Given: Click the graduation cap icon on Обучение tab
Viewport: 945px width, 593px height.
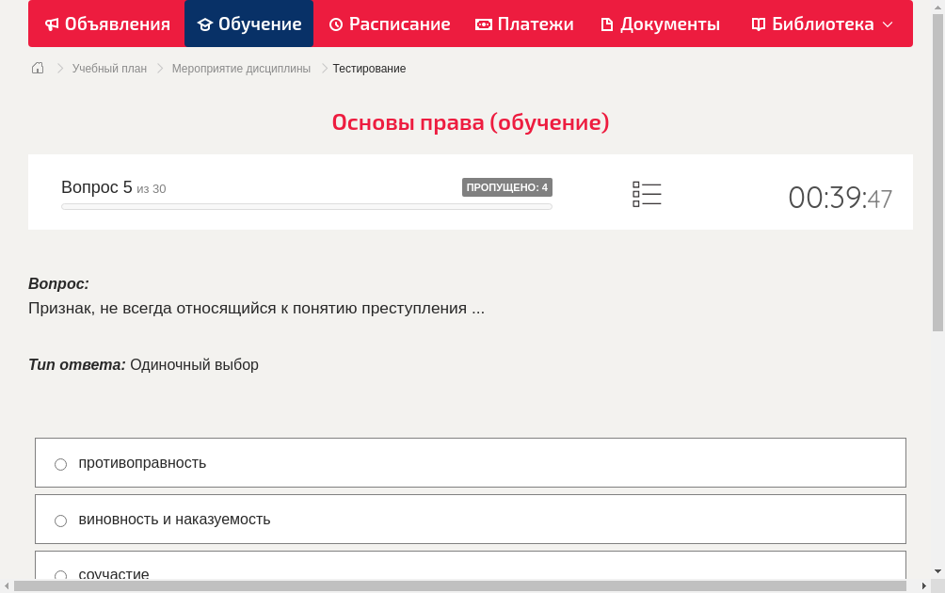Looking at the screenshot, I should tap(205, 24).
